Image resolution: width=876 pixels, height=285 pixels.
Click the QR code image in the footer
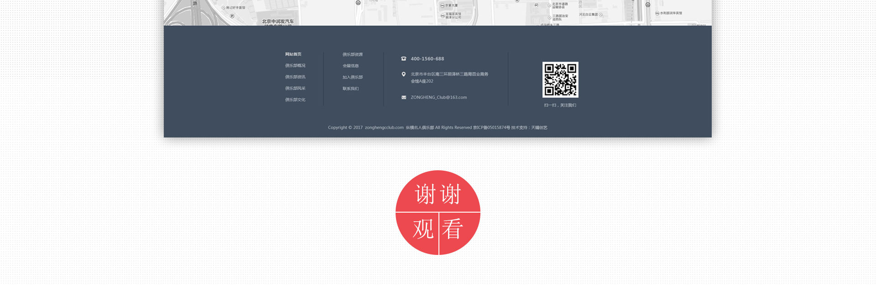coord(560,80)
